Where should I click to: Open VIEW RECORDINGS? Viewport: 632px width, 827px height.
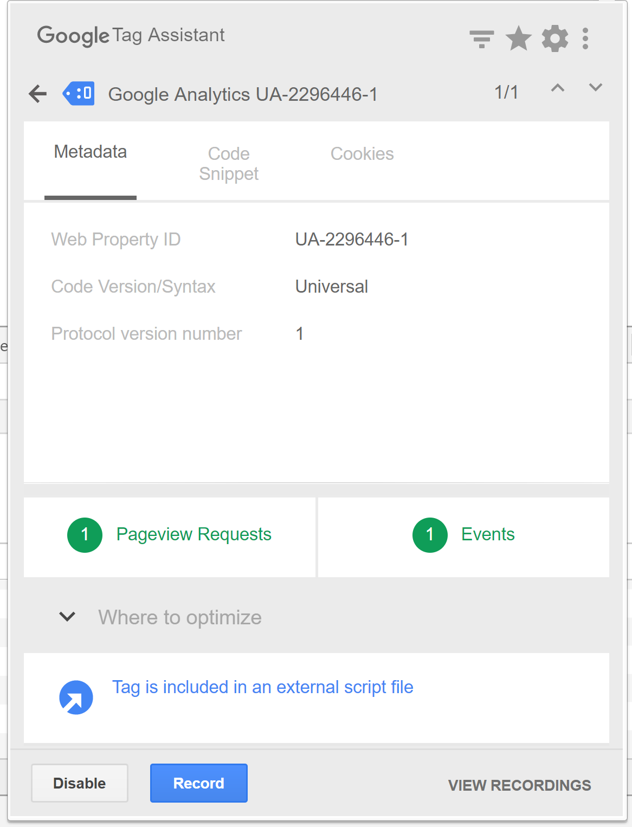pos(519,785)
